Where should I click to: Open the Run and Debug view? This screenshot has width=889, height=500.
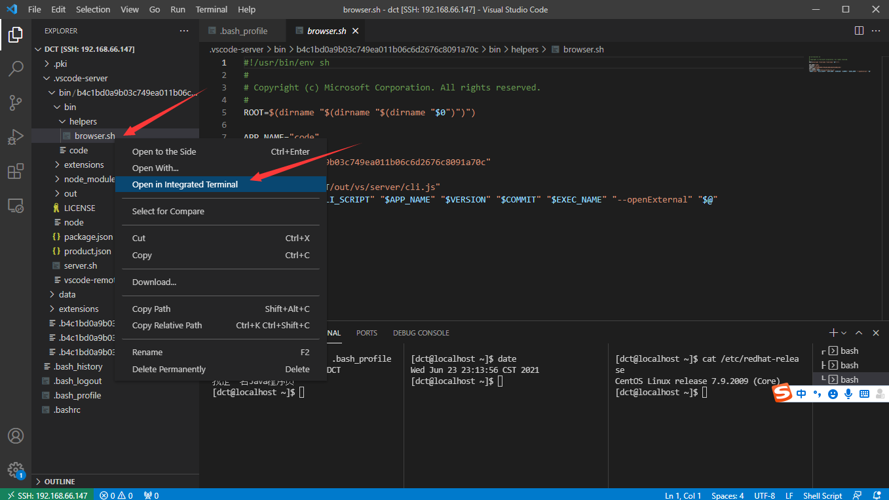(16, 136)
